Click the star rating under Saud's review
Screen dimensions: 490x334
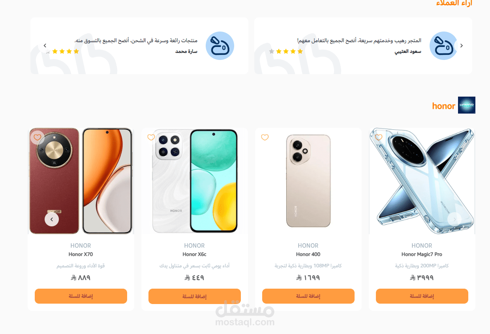[286, 51]
